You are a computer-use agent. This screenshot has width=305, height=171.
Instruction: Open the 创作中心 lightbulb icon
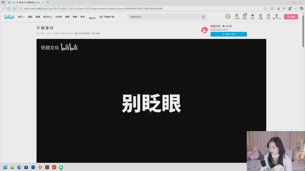coord(276,17)
